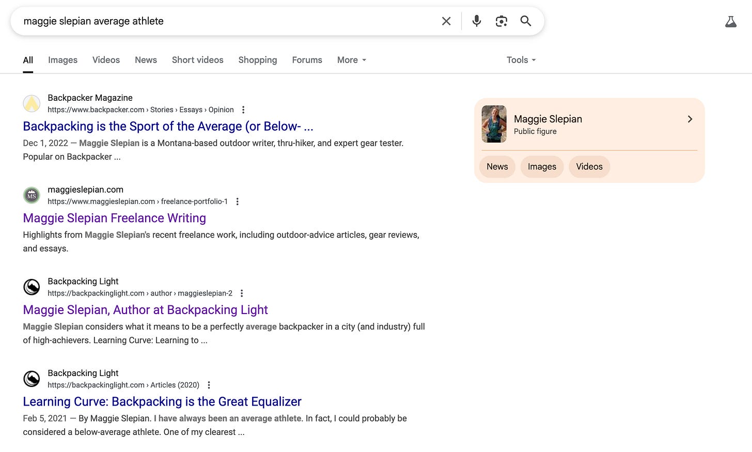Click the 'Public figure' label
This screenshot has width=752, height=452.
tap(535, 131)
